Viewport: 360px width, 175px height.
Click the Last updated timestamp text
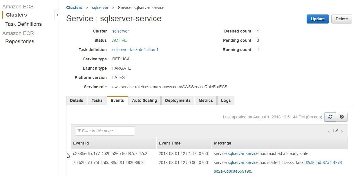click(272, 117)
